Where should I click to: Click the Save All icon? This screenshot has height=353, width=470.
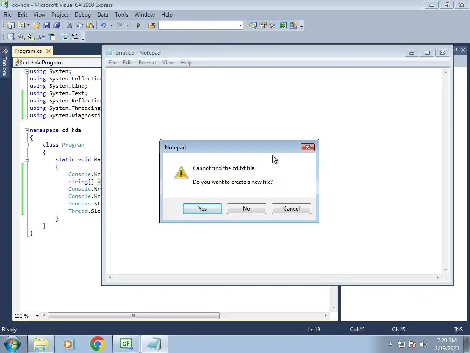(56, 26)
